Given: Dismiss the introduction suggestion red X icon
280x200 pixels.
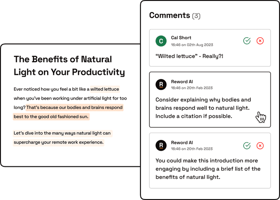Looking at the screenshot, I should coord(260,146).
